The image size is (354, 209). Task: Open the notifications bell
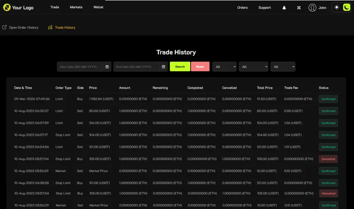[284, 8]
